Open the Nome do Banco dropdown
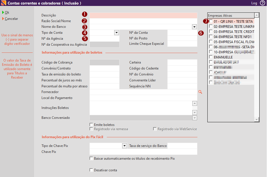This screenshot has width=267, height=177. (x=194, y=27)
